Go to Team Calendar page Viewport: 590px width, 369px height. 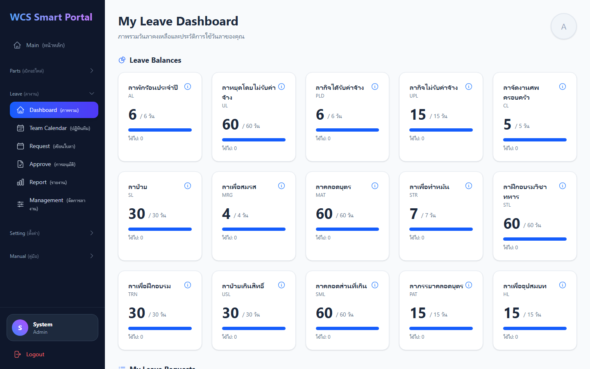(x=54, y=128)
